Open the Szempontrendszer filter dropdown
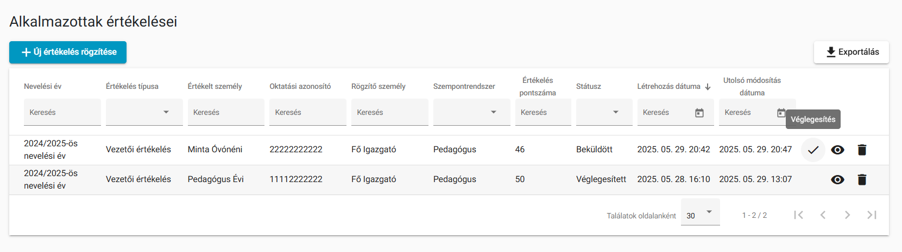Image resolution: width=902 pixels, height=252 pixels. pos(472,112)
